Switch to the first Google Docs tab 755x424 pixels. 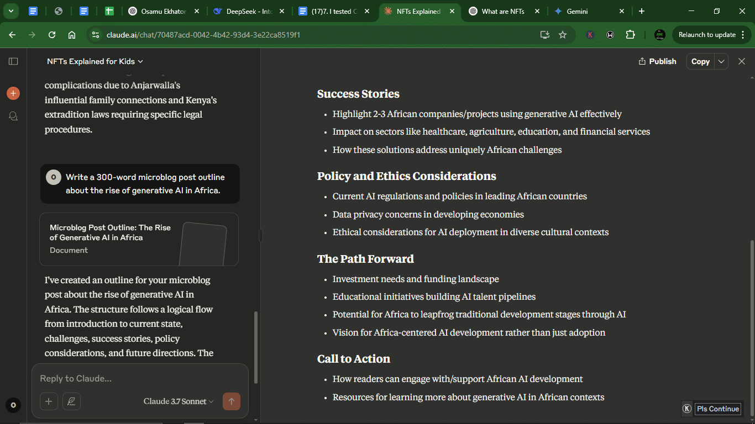(33, 11)
